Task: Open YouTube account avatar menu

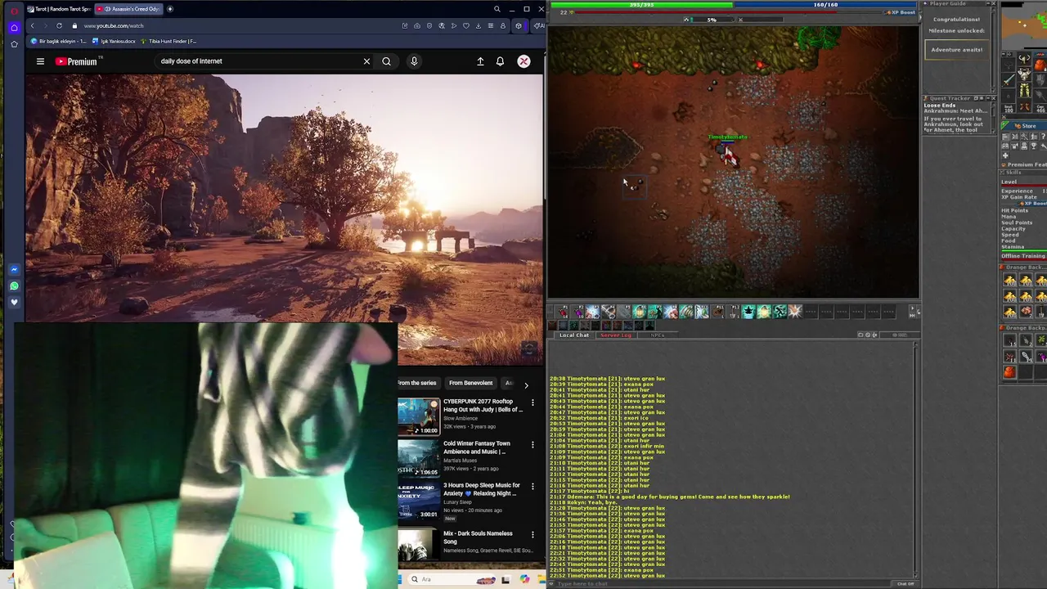Action: click(523, 61)
